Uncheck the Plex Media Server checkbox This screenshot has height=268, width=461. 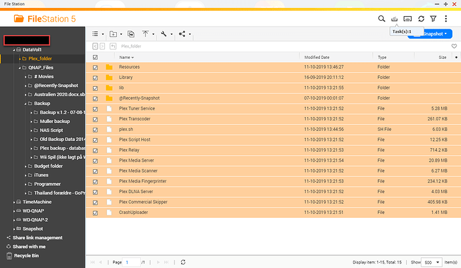(96, 161)
